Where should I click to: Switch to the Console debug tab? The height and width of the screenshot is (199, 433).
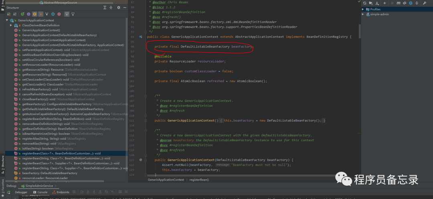pos(41,192)
